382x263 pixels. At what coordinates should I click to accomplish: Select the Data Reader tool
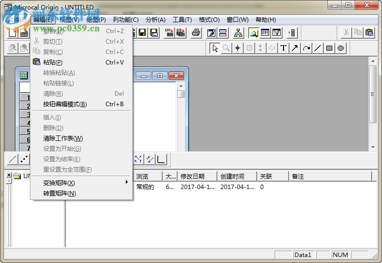coord(249,48)
